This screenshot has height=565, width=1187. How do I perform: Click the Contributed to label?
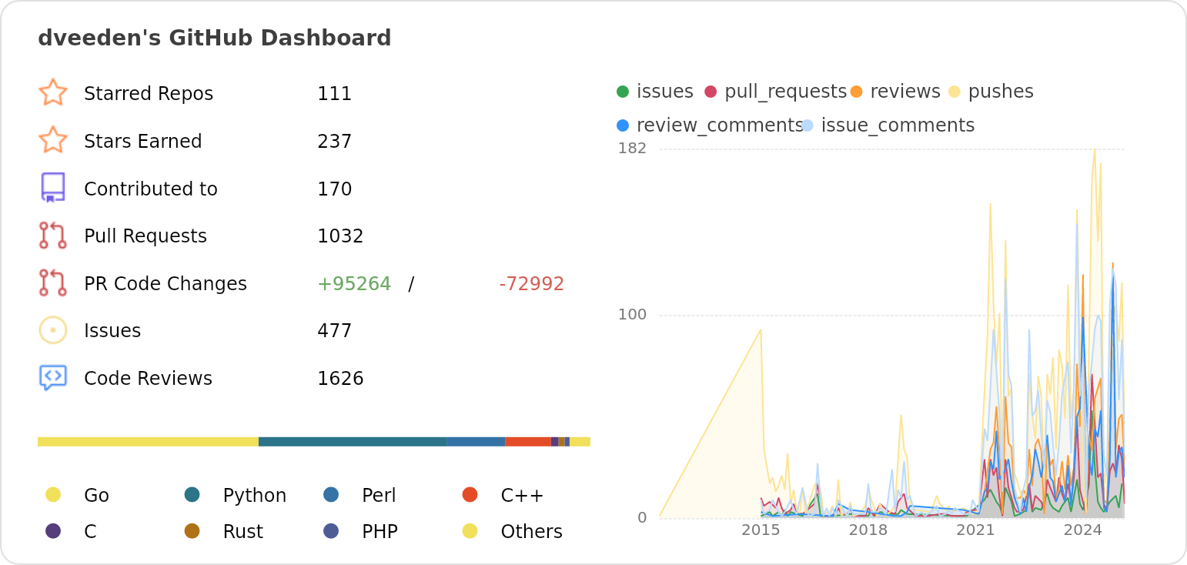pos(151,189)
